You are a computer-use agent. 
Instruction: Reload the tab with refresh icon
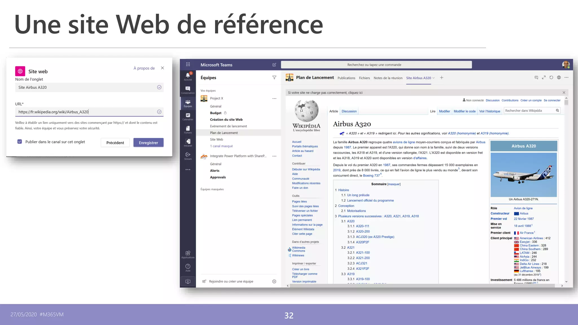(x=551, y=78)
